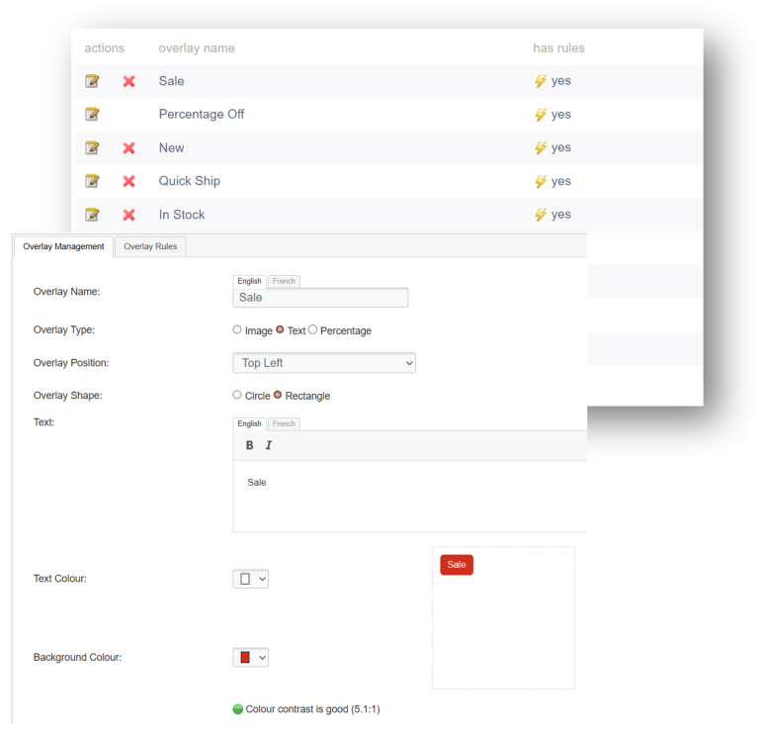761x735 pixels.
Task: Click the Overlay Name input field
Action: point(320,298)
